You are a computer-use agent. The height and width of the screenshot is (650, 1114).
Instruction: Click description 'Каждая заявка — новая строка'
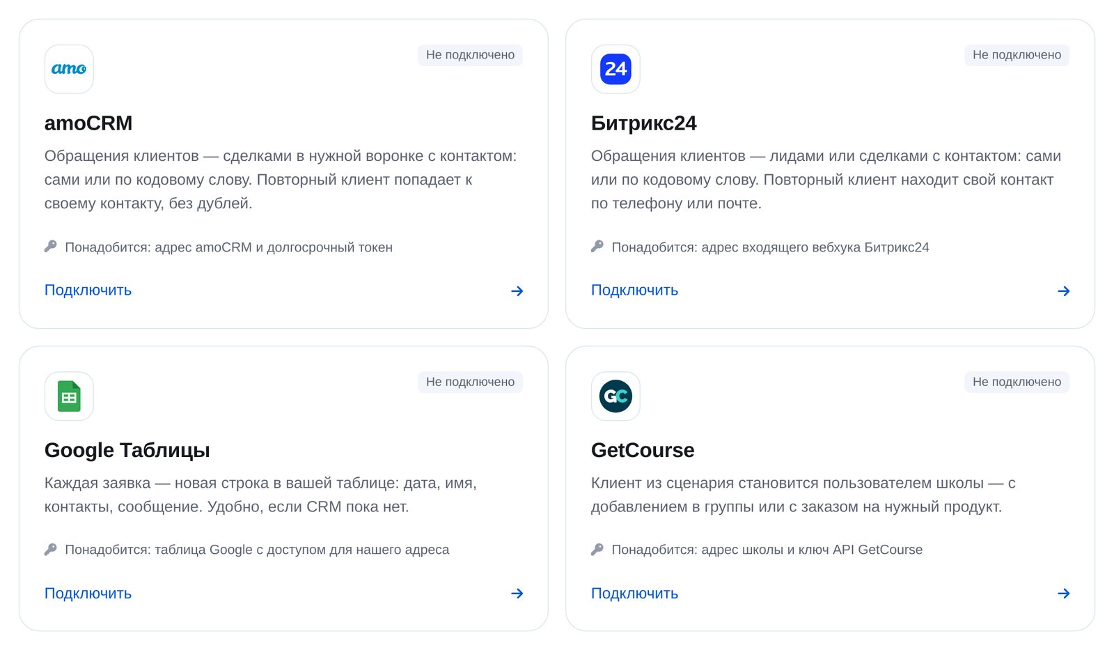(x=260, y=495)
